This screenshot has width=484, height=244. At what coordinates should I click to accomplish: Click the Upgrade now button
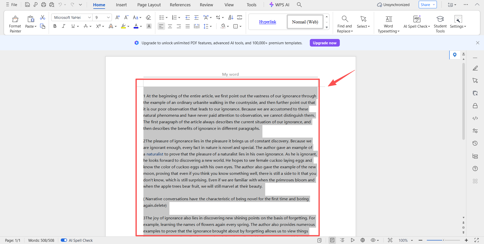[x=324, y=43]
